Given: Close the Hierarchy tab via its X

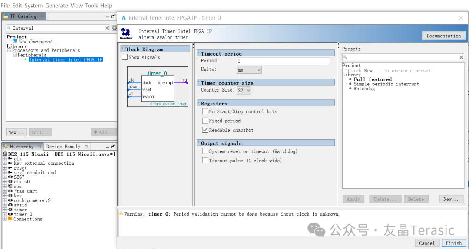Looking at the screenshot, I should point(39,147).
